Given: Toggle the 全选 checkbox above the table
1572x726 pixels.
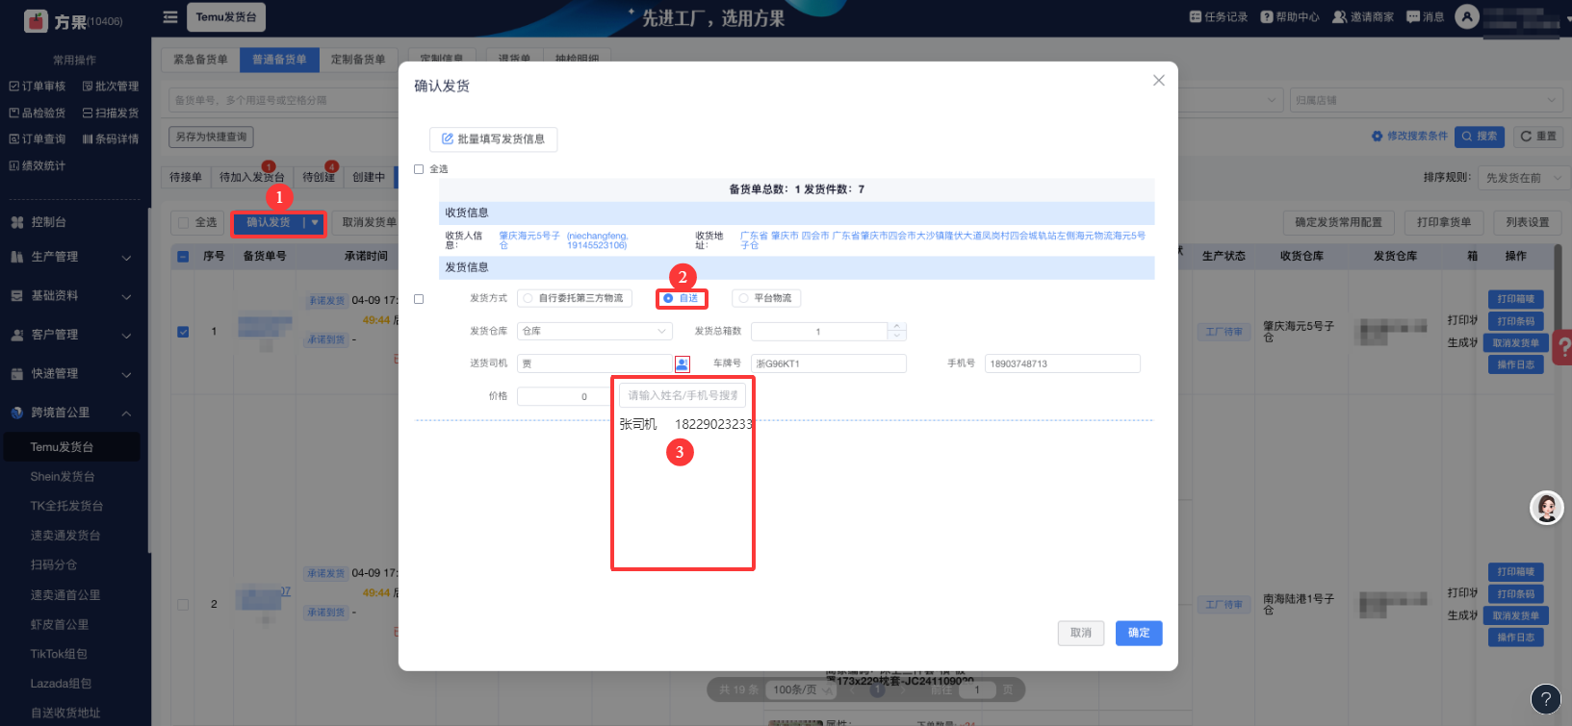Looking at the screenshot, I should tap(183, 223).
